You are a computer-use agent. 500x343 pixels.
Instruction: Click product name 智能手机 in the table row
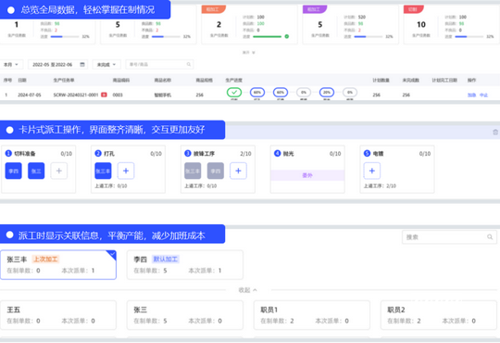(163, 95)
